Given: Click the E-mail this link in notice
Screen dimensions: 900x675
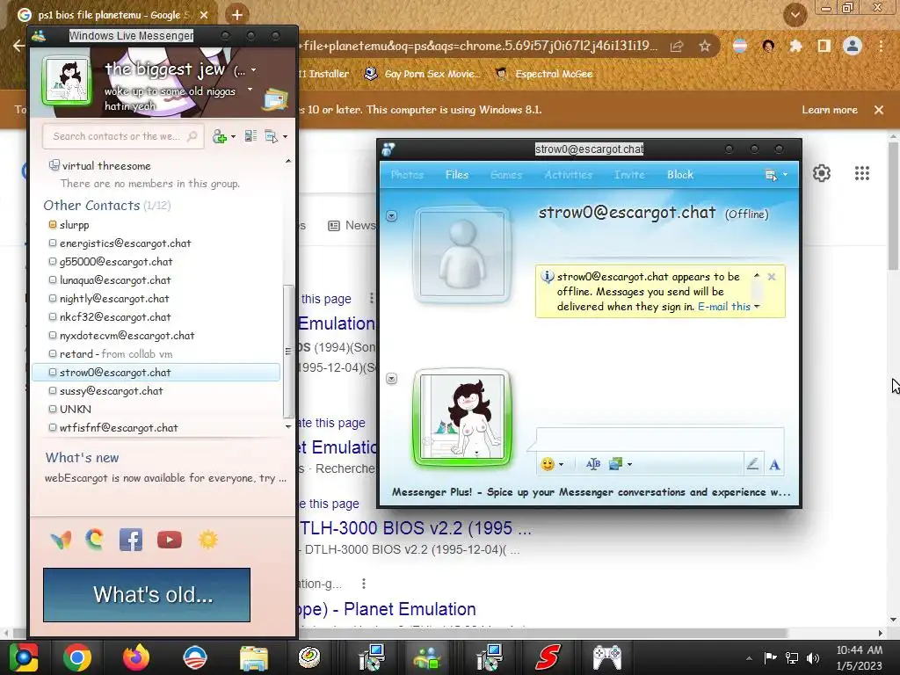Looking at the screenshot, I should point(724,307).
